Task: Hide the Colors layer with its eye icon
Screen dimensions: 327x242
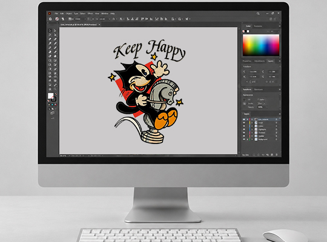Action: 244,126
